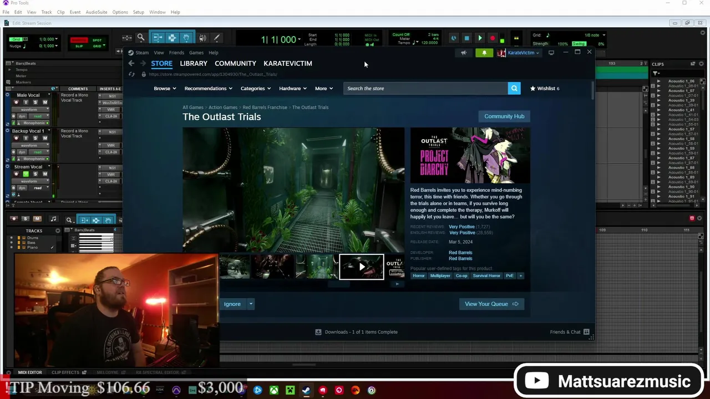This screenshot has width=710, height=399.
Task: Open Steam Friends & Chat icon
Action: coord(586,332)
